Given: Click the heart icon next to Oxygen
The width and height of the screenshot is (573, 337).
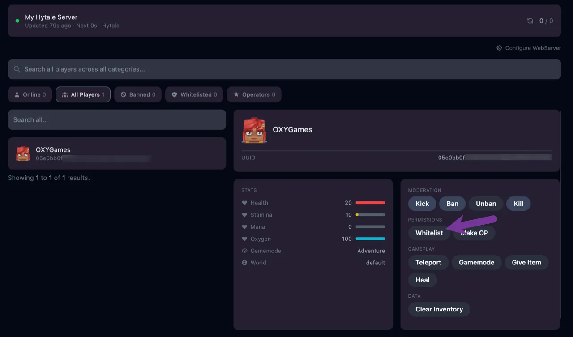Looking at the screenshot, I should (x=244, y=239).
